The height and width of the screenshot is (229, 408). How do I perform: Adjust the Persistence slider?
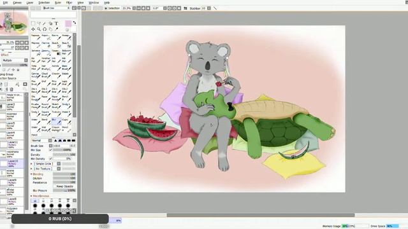[x=64, y=183]
